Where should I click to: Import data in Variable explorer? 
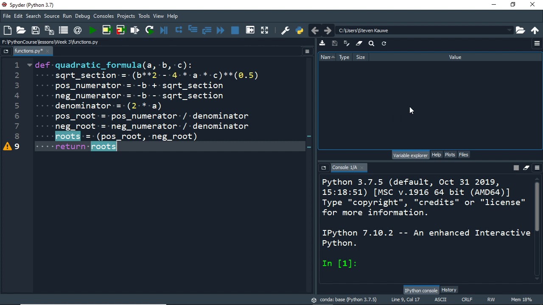point(322,43)
